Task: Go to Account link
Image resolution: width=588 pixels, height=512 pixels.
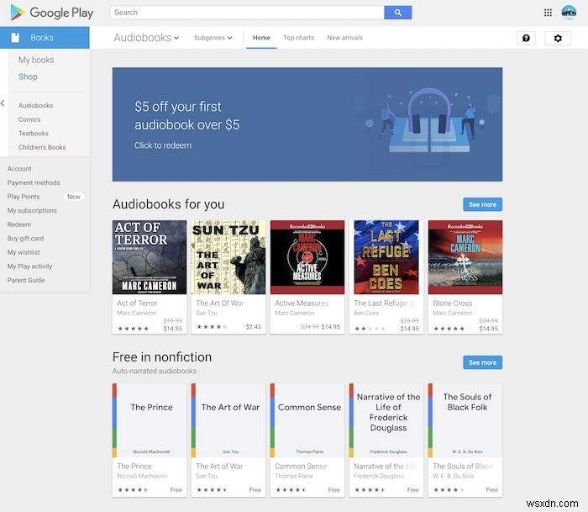Action: [19, 168]
